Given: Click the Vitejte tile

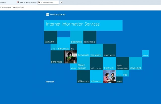Looking at the screenshot, I should [73, 67].
